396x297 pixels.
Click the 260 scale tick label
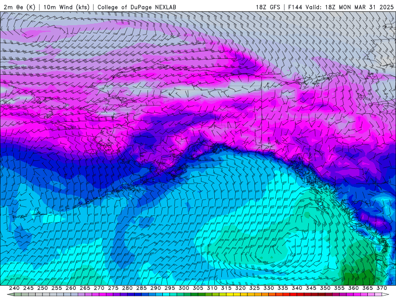[71, 288]
